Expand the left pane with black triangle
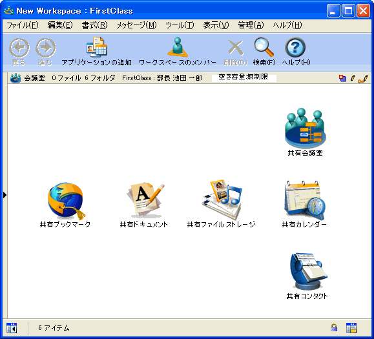 coord(5,195)
